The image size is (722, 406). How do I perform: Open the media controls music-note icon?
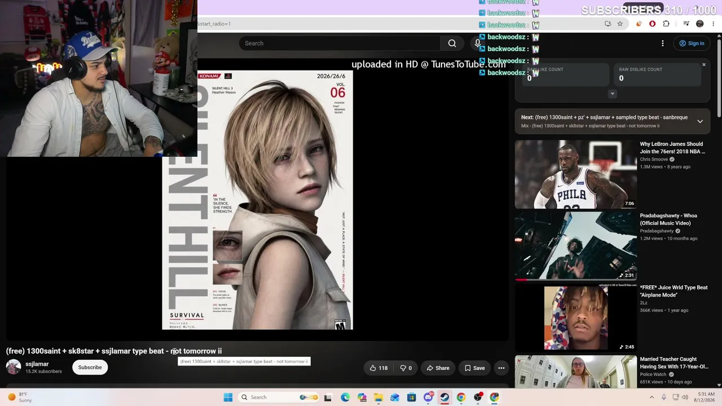(x=686, y=24)
